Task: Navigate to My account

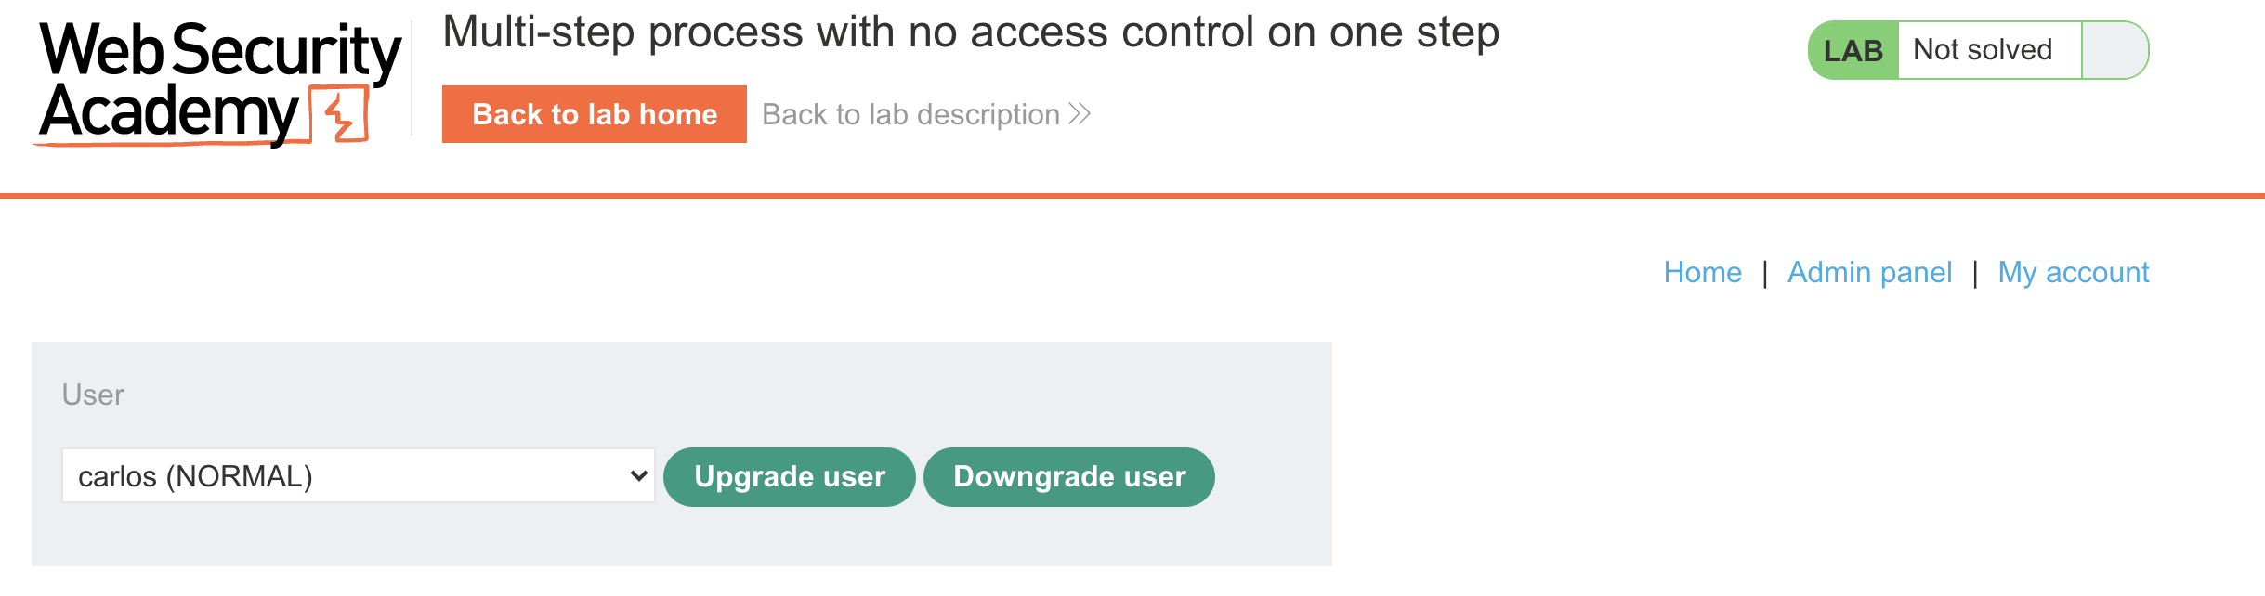Action: pos(2073,272)
